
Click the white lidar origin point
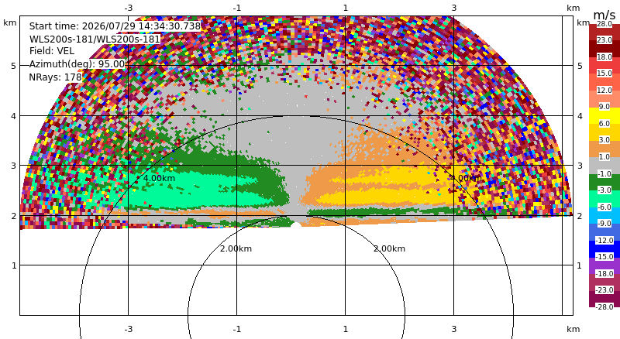tap(296, 225)
